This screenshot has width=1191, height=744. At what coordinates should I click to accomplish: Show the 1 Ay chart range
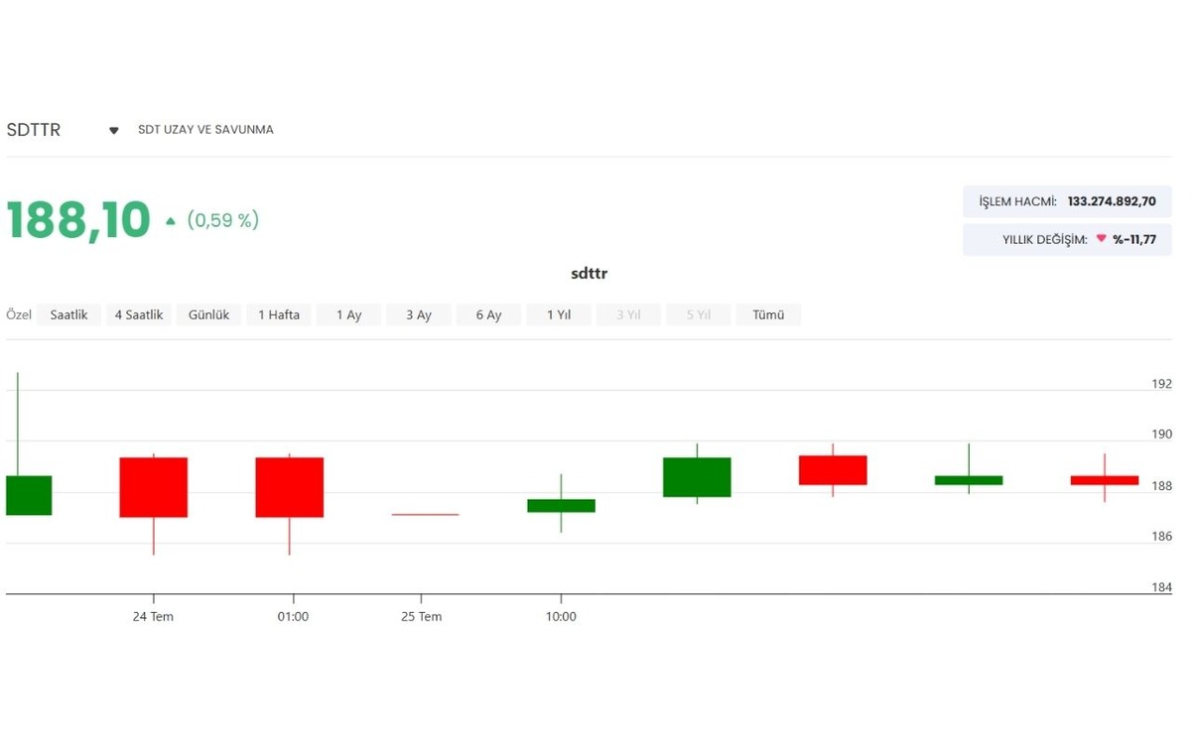348,314
